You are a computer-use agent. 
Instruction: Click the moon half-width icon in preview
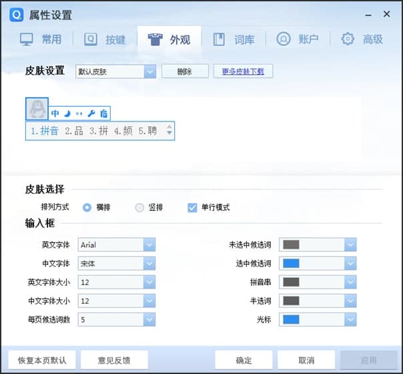pos(67,114)
